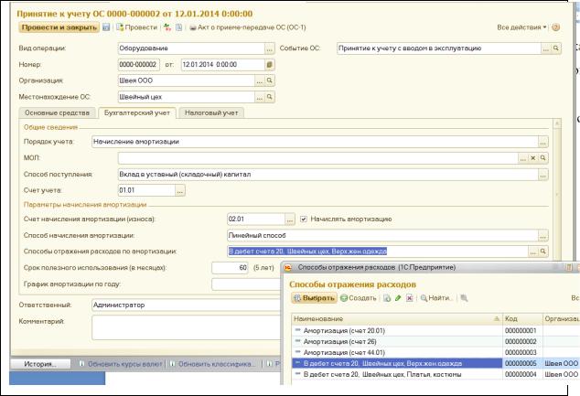Click the Ответственный field Администратор
The width and height of the screenshot is (580, 396).
click(186, 305)
